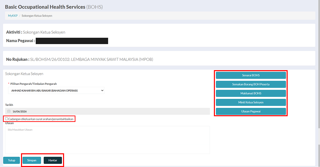Click the Tutup button
This screenshot has height=167, width=320.
pyautogui.click(x=11, y=160)
